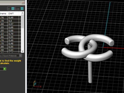Click the table's scrollbar thumb
Viewport: 124px width, 93px height.
click(x=22, y=21)
